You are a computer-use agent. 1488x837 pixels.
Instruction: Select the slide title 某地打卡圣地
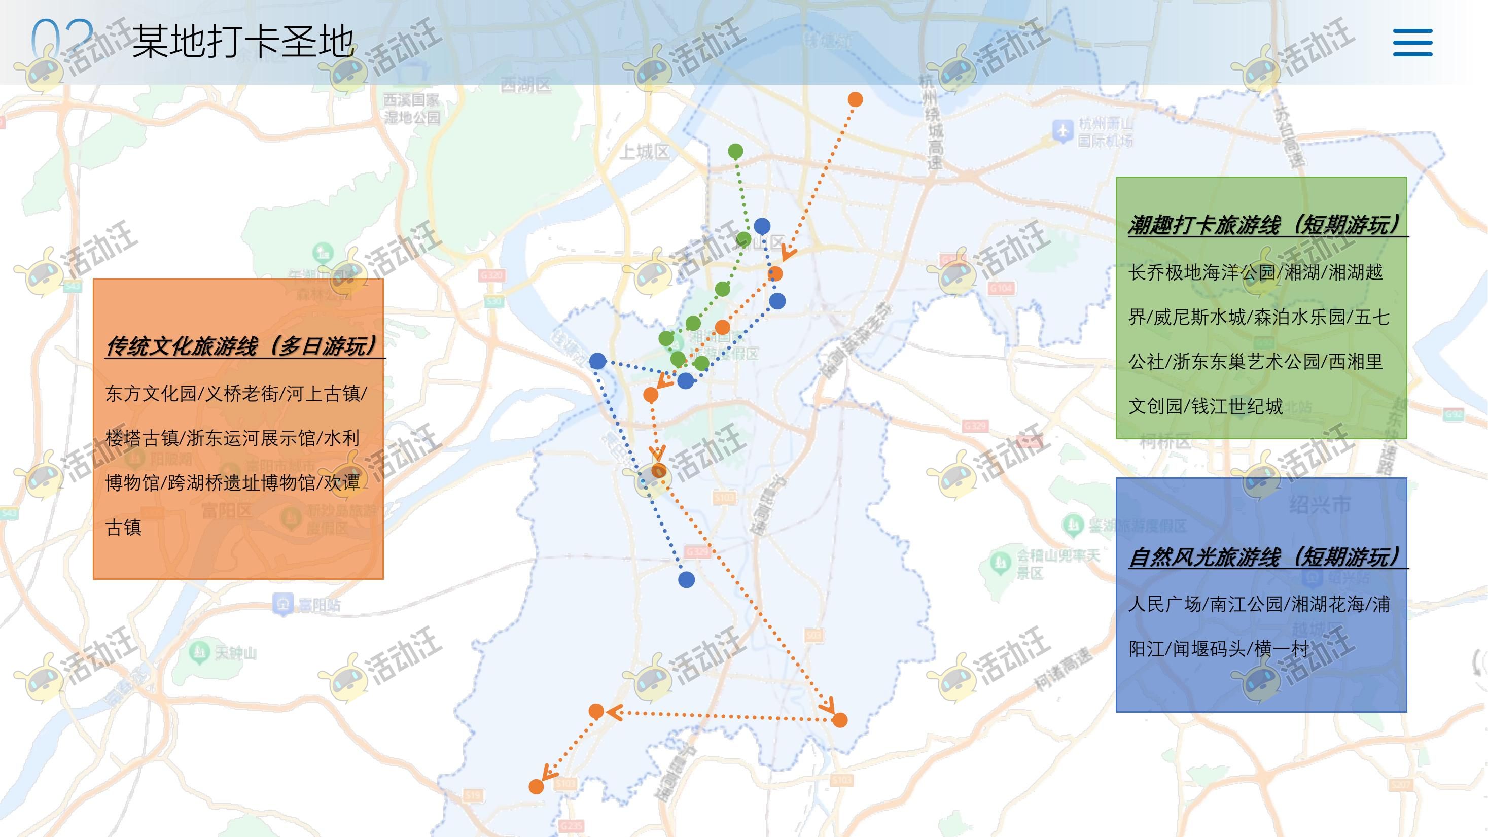(243, 42)
